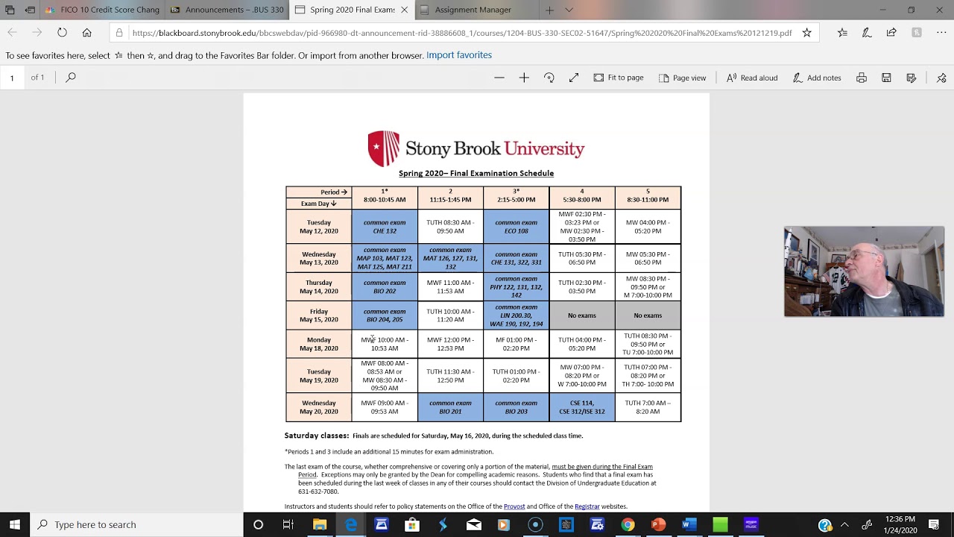The width and height of the screenshot is (954, 537).
Task: Click the CHE 132 common exam cell
Action: (385, 227)
